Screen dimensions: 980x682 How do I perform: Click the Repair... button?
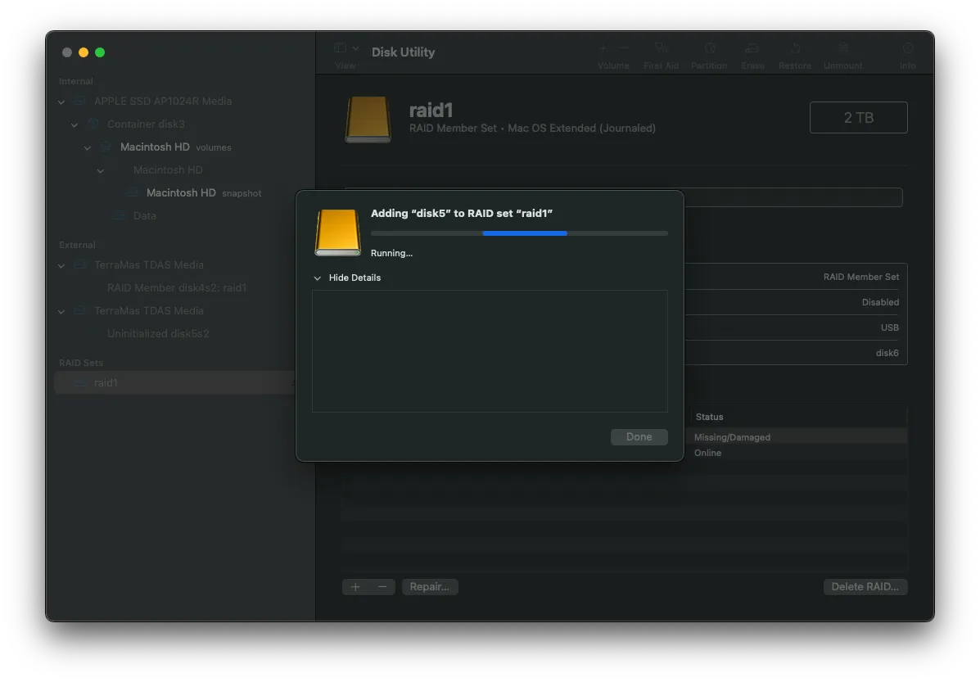(x=430, y=587)
